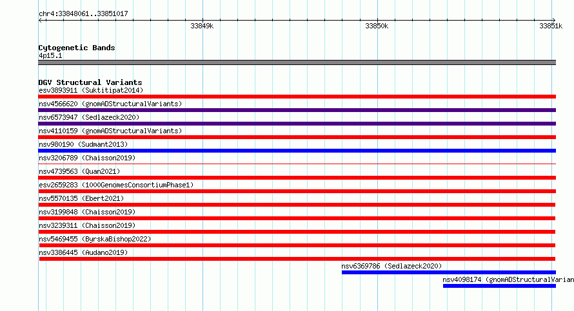
Task: Click the DGV Structural Variants track title
Action: 90,82
